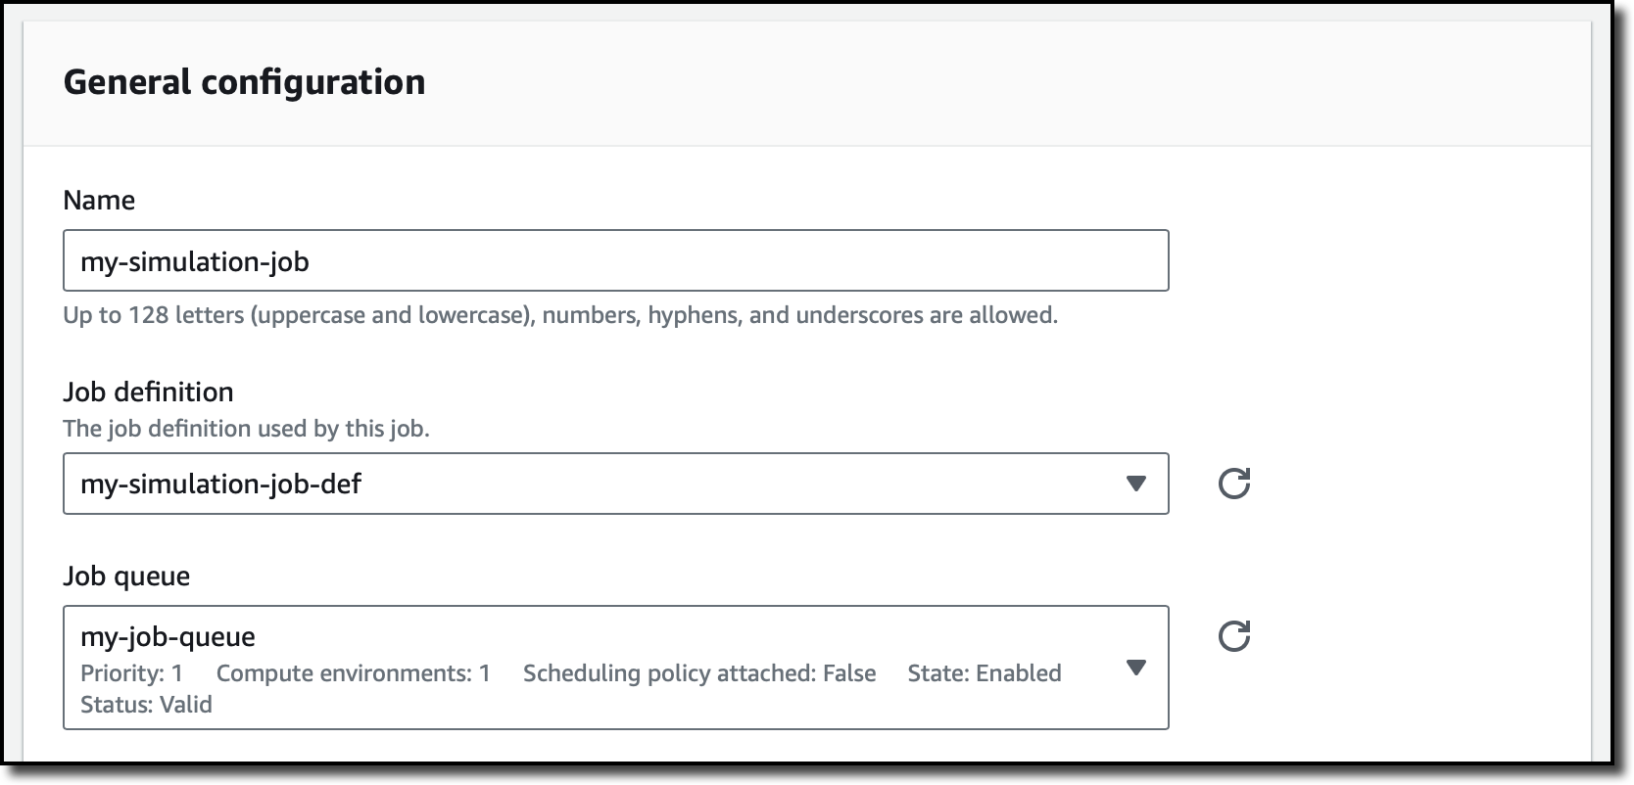Click the my-simulation-job text in Name
The width and height of the screenshot is (1634, 785).
click(195, 262)
